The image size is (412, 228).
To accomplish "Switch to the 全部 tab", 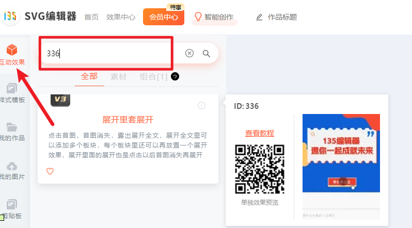I will [x=89, y=76].
